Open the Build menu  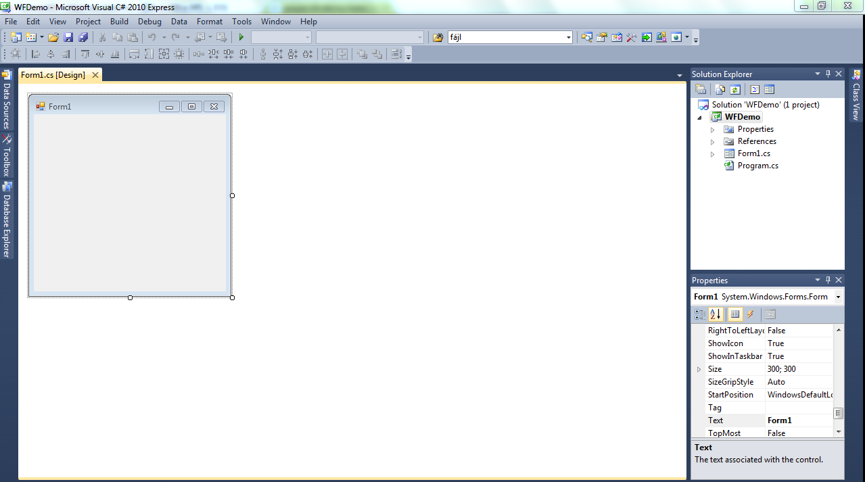(x=119, y=22)
